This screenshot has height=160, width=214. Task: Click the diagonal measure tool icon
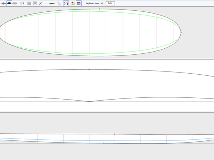pyautogui.click(x=40, y=3)
